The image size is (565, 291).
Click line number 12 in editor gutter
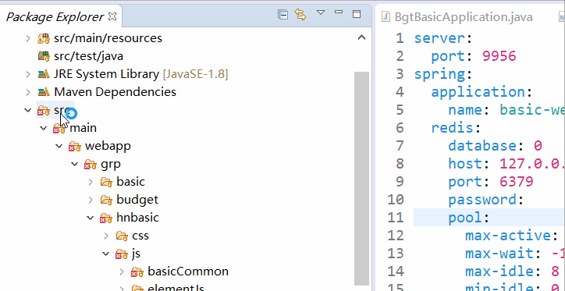pos(396,236)
